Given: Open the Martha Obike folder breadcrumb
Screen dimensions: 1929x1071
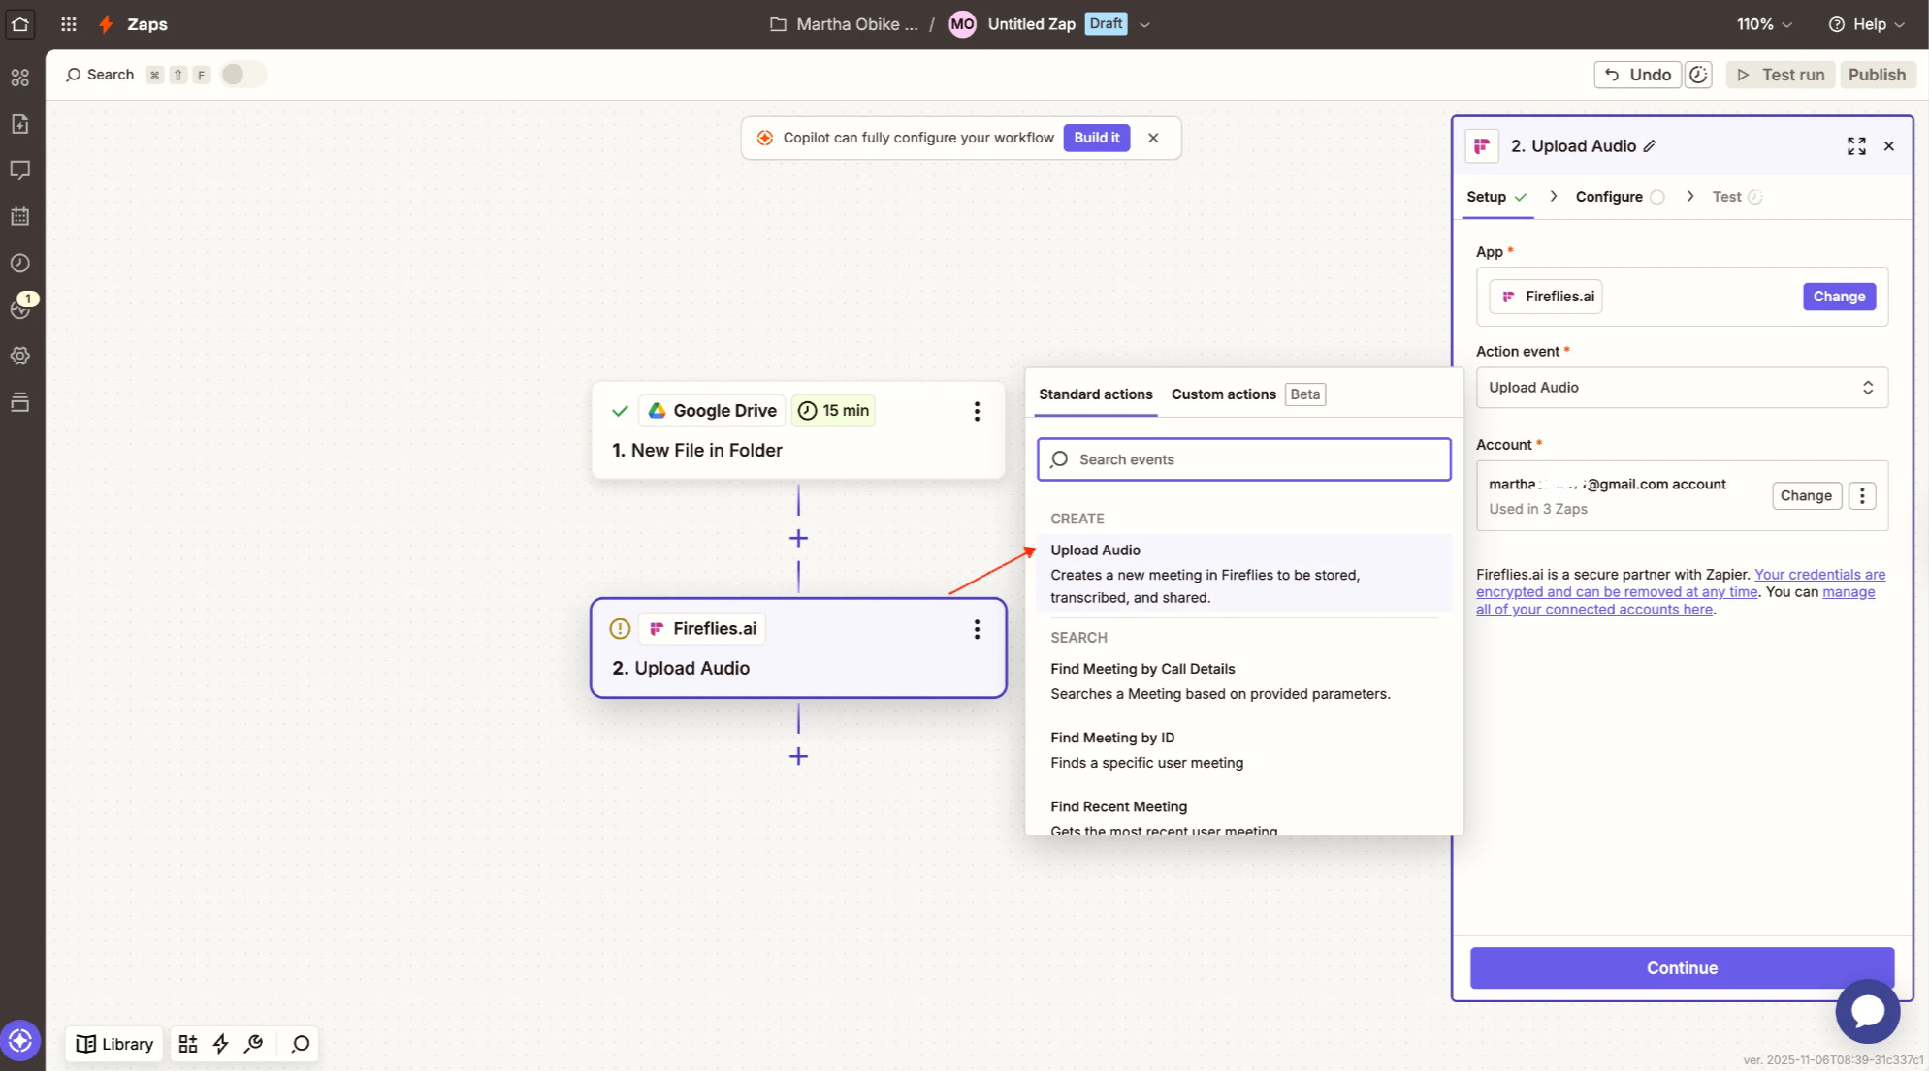Looking at the screenshot, I should click(x=844, y=24).
